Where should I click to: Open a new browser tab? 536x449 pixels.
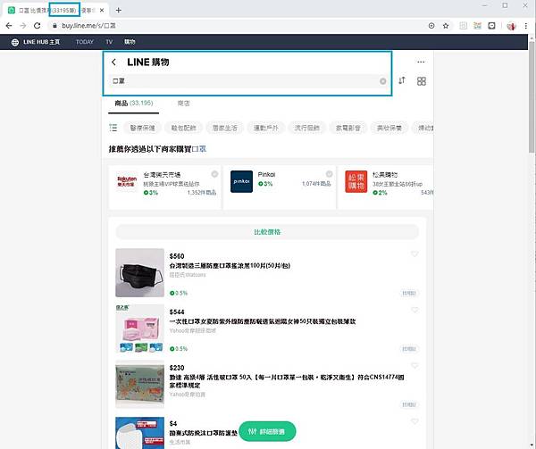(x=118, y=10)
